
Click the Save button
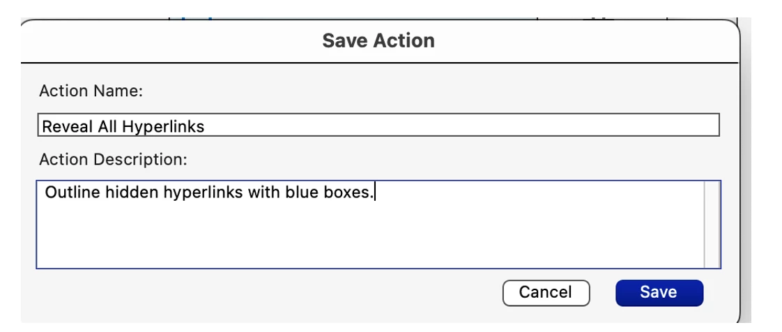point(659,292)
